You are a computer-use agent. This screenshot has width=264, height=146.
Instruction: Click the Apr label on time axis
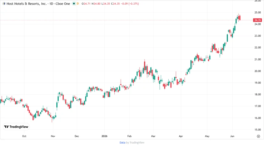181,136
